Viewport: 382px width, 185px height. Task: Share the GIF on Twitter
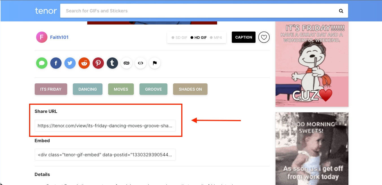pos(70,63)
